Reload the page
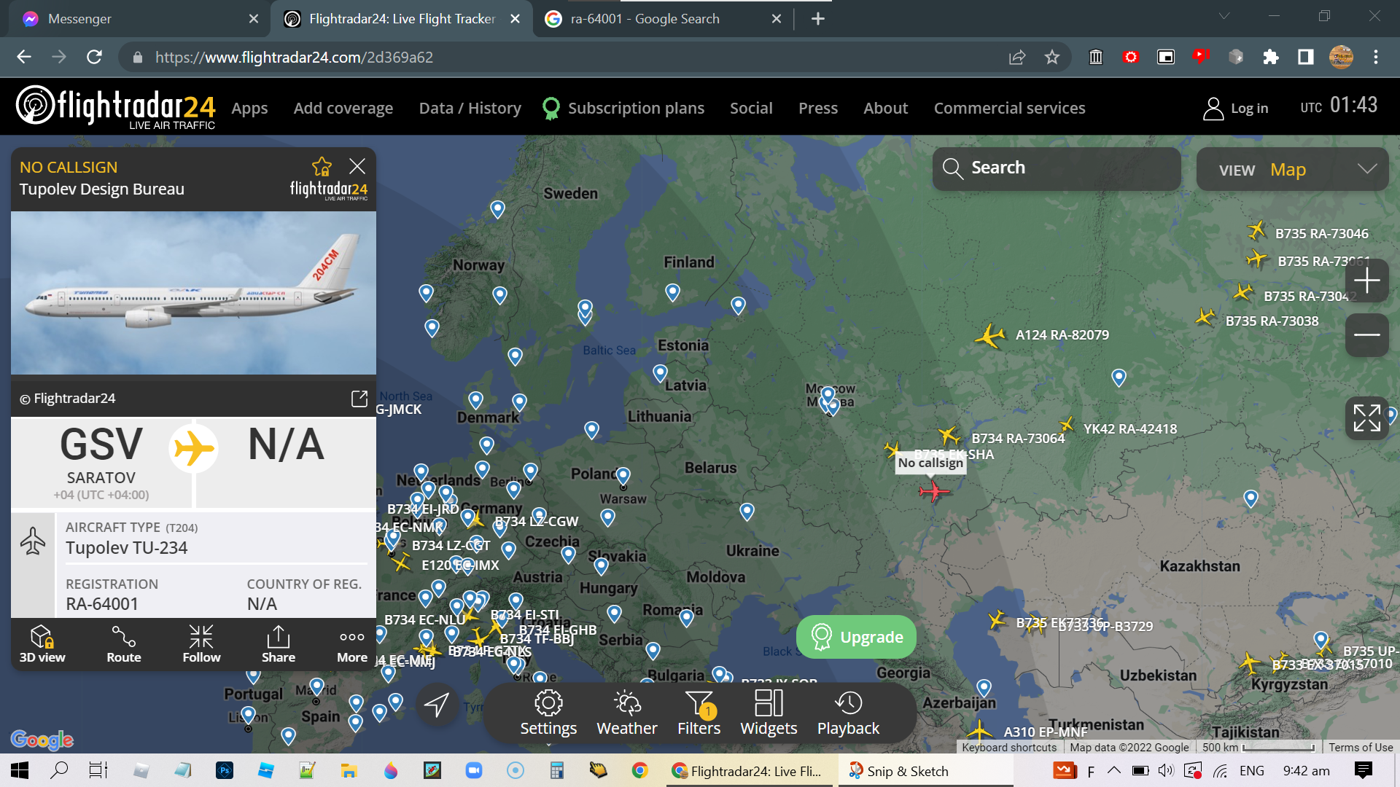Image resolution: width=1400 pixels, height=787 pixels. tap(94, 57)
